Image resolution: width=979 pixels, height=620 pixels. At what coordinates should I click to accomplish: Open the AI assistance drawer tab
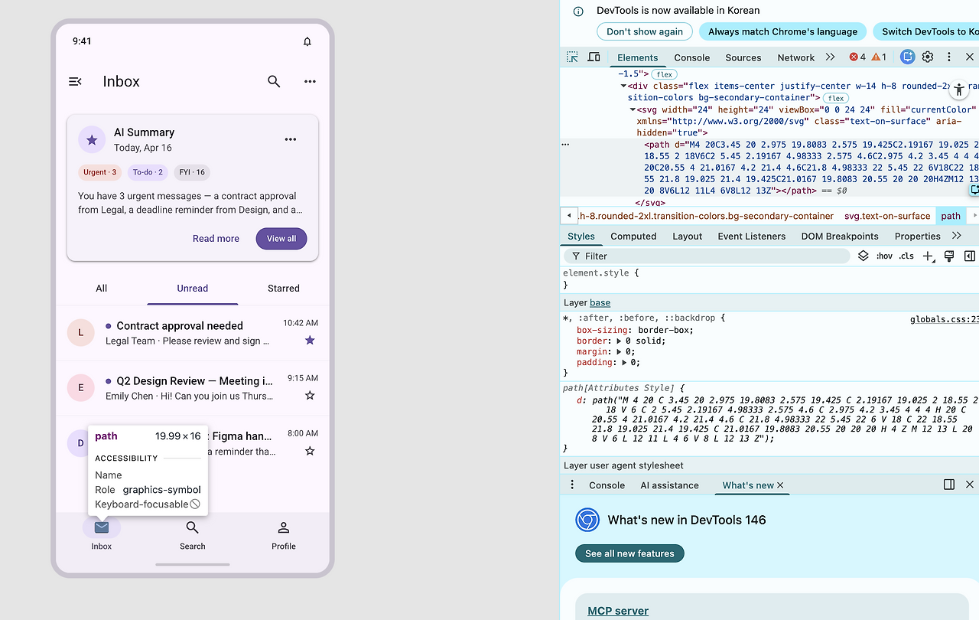(670, 485)
